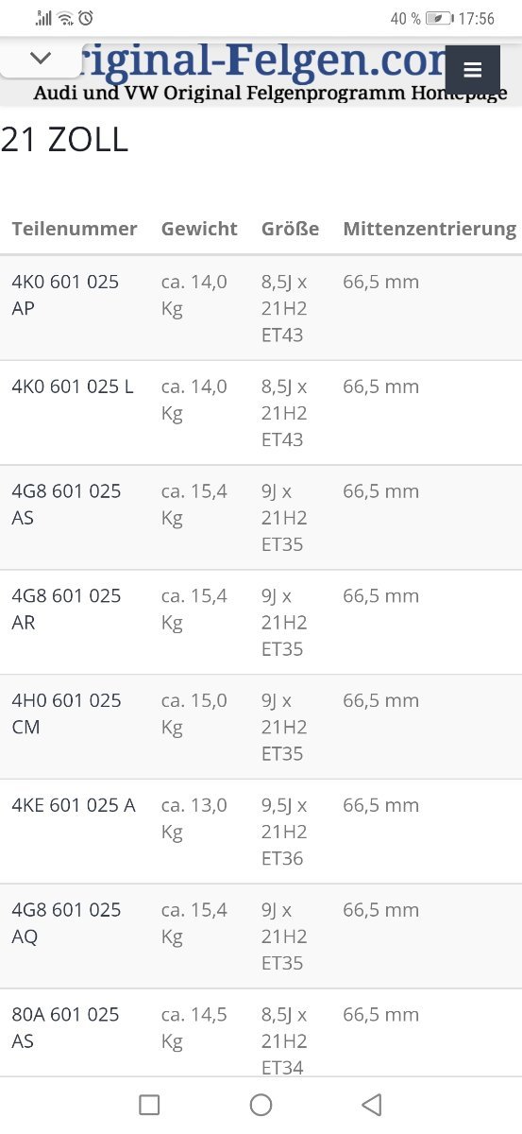
Task: Tap the Android back navigation icon
Action: (x=372, y=1105)
